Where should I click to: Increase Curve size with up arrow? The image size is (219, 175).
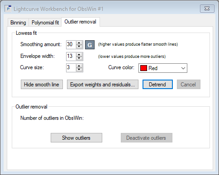point(79,66)
